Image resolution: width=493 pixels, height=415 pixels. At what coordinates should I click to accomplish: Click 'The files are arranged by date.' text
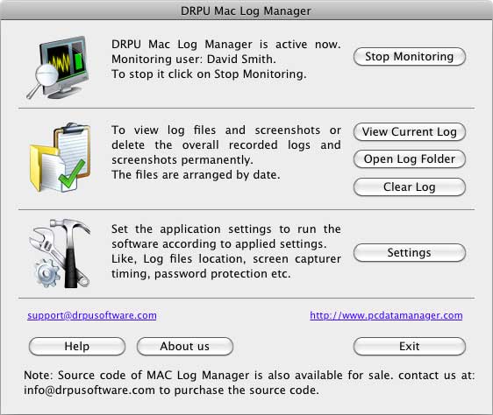196,175
